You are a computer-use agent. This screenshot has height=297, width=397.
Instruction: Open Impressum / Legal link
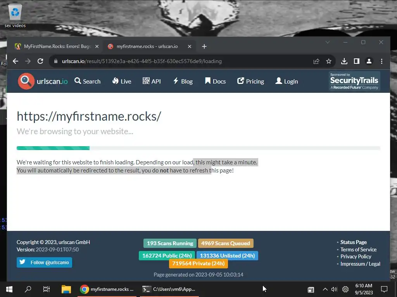360,264
